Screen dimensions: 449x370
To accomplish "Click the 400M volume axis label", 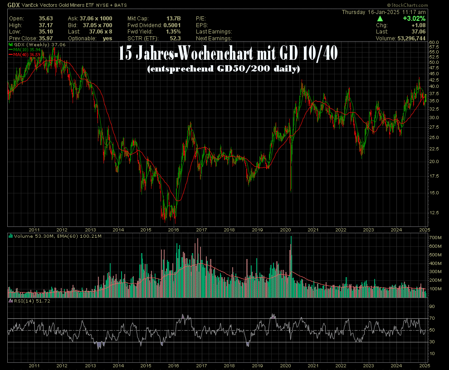I will 435,263.
